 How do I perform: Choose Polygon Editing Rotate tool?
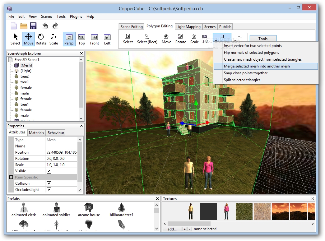[181, 39]
